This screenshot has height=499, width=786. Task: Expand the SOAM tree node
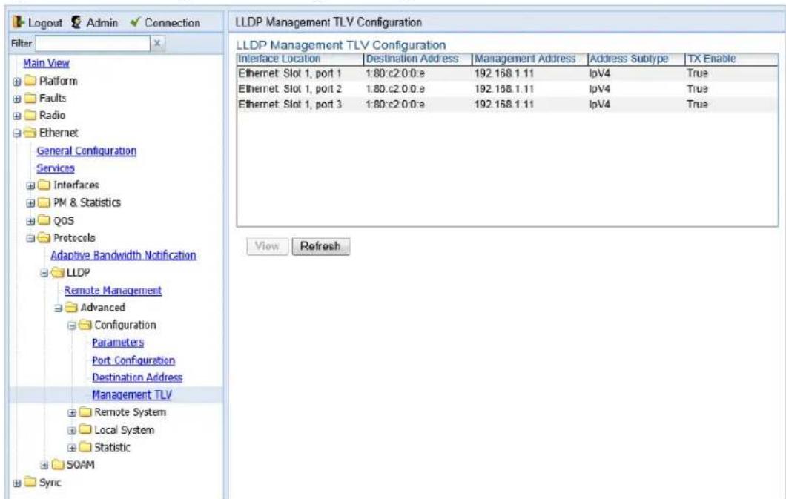point(44,466)
